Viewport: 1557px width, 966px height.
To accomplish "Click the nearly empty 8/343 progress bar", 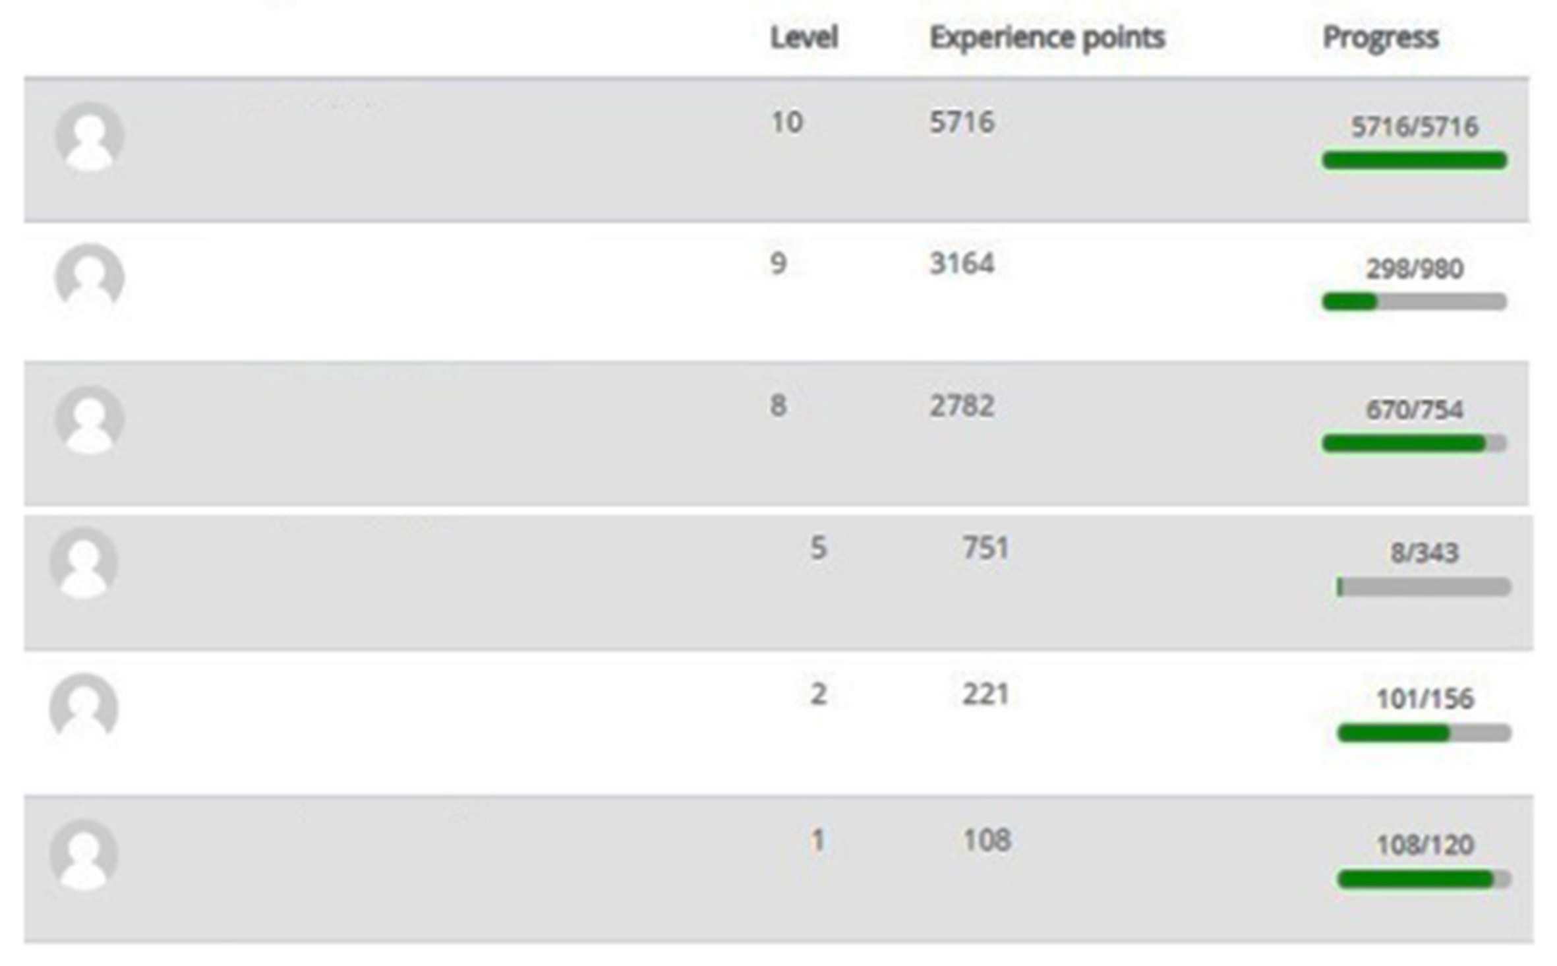I will tap(1424, 587).
